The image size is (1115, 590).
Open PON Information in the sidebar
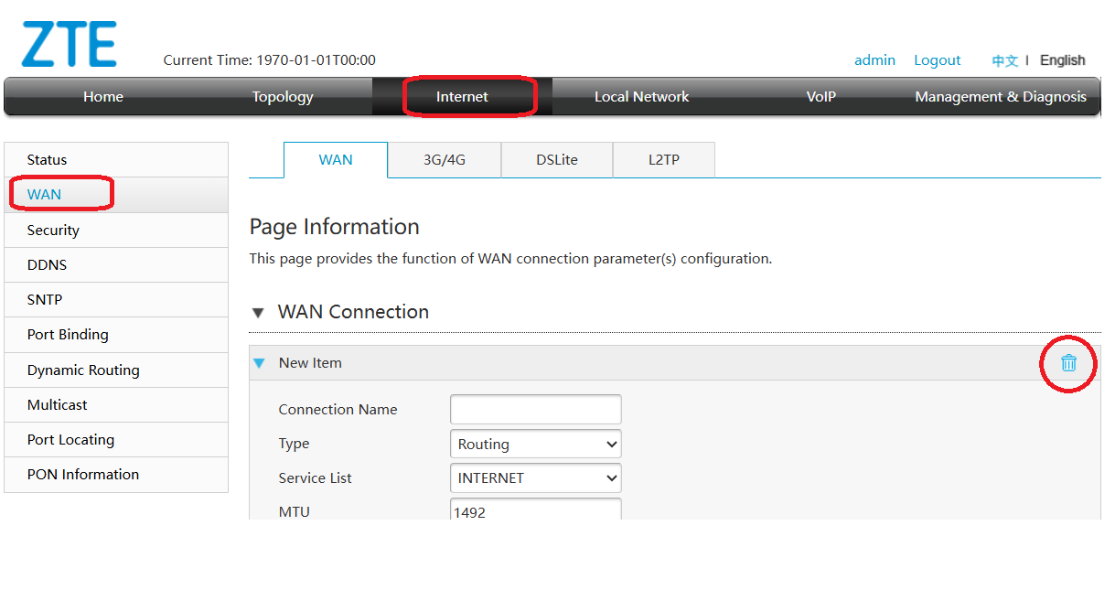pyautogui.click(x=83, y=474)
